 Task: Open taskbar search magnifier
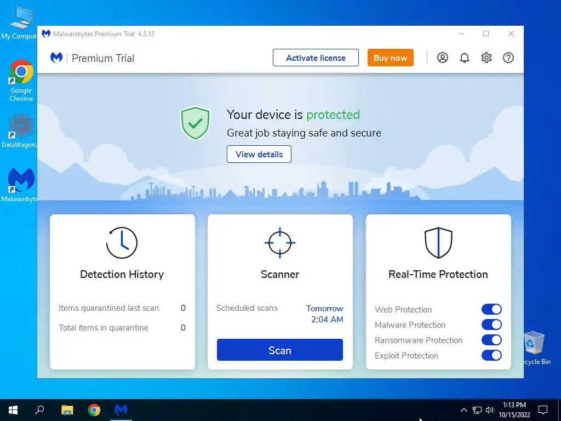pos(39,410)
